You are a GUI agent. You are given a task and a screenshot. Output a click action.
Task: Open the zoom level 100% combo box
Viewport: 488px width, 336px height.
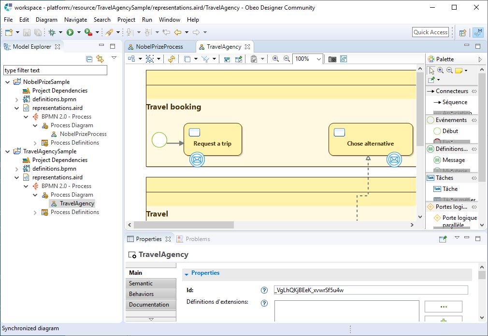307,59
